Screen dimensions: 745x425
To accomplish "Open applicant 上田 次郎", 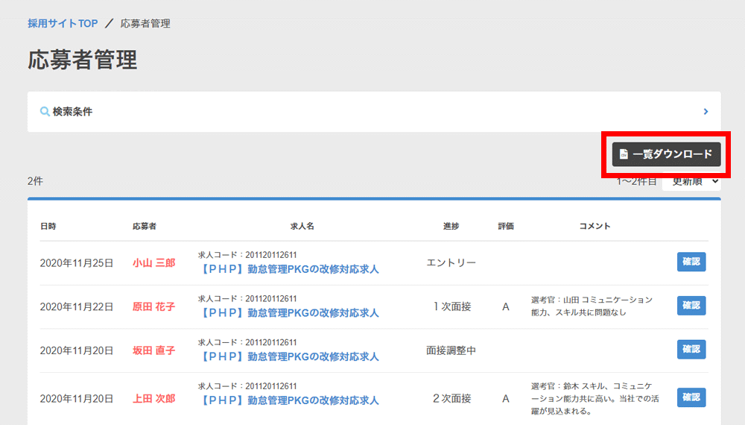I will click(153, 398).
